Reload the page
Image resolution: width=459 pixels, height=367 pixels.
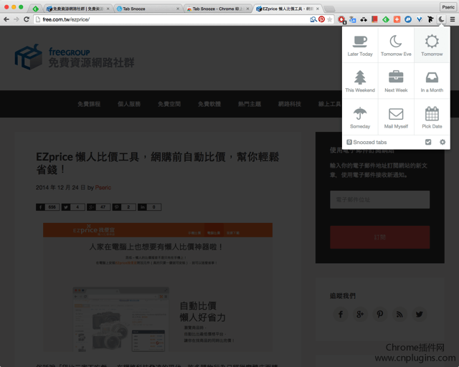pyautogui.click(x=27, y=19)
